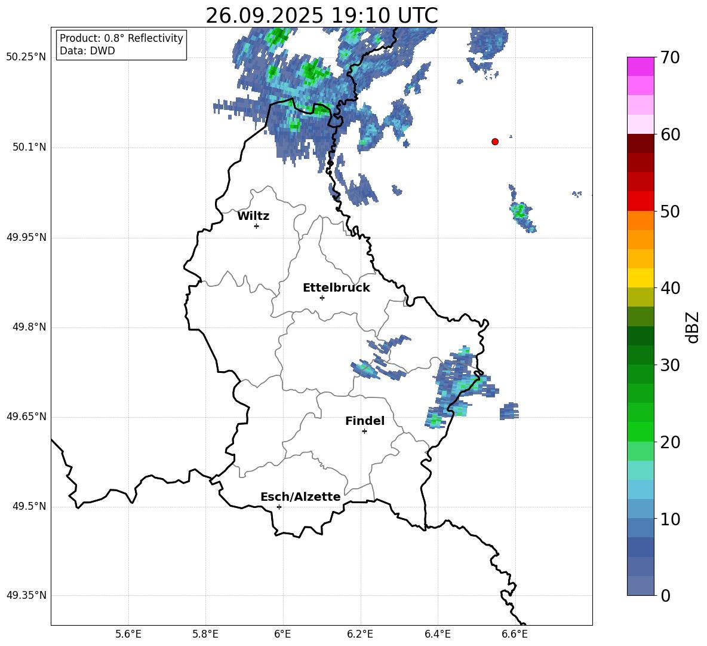Click the colorbar tick label 10
Screen dimensions: 707x646
point(670,519)
